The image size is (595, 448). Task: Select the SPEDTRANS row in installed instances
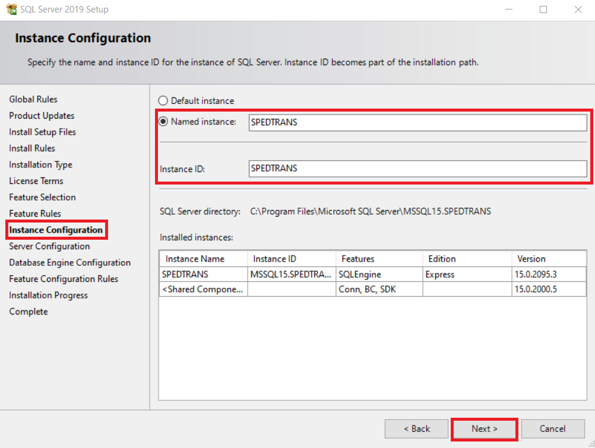(x=373, y=274)
